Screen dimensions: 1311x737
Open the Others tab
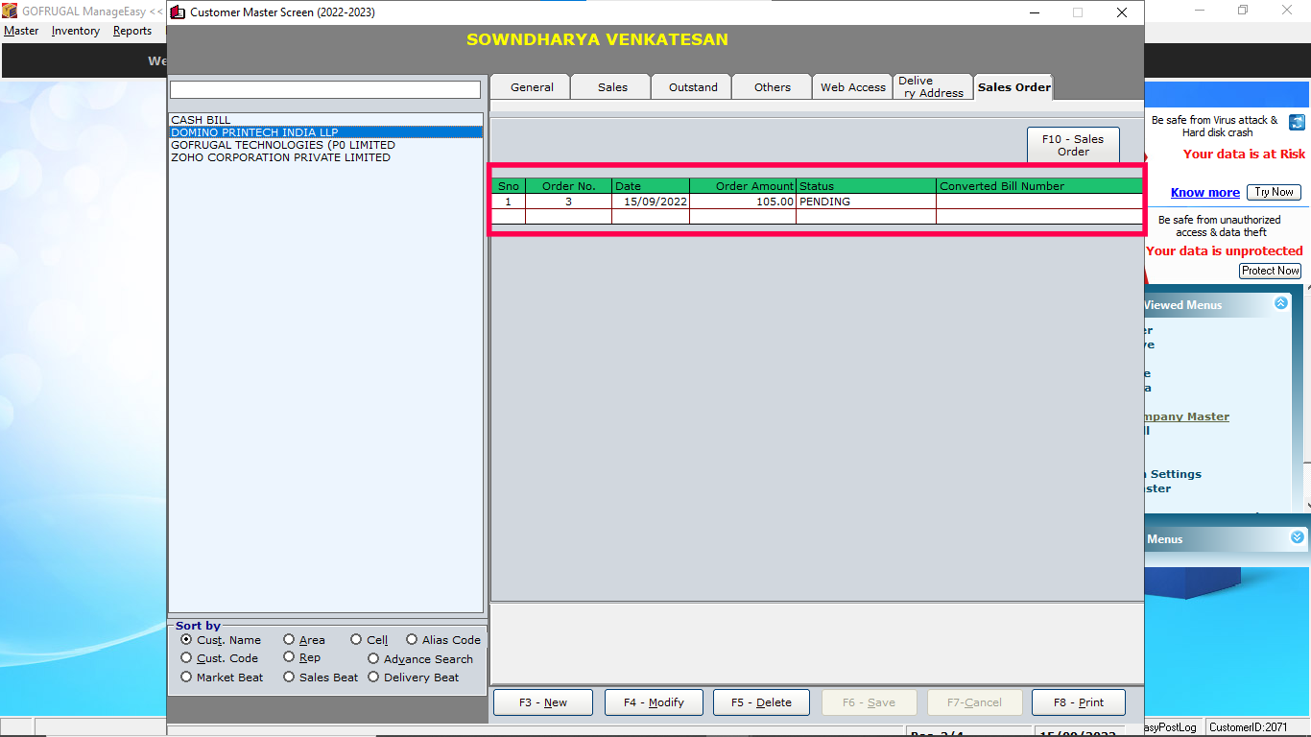point(773,86)
